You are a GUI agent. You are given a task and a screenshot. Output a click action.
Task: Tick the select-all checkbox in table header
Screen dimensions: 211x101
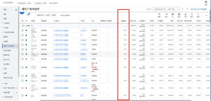tap(22, 21)
